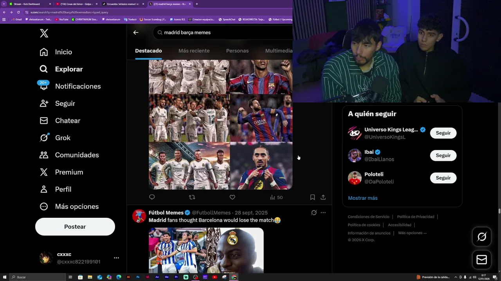Switch to Cosas del Amor YouTube tab
This screenshot has height=281, width=501.
point(77,4)
